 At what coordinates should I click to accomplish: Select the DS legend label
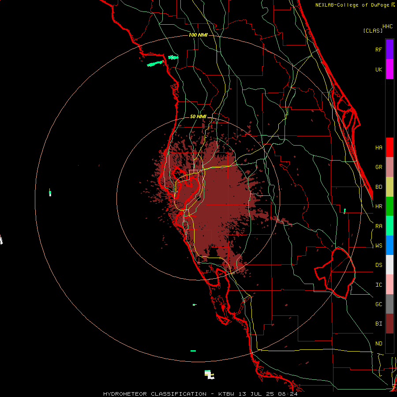click(379, 265)
